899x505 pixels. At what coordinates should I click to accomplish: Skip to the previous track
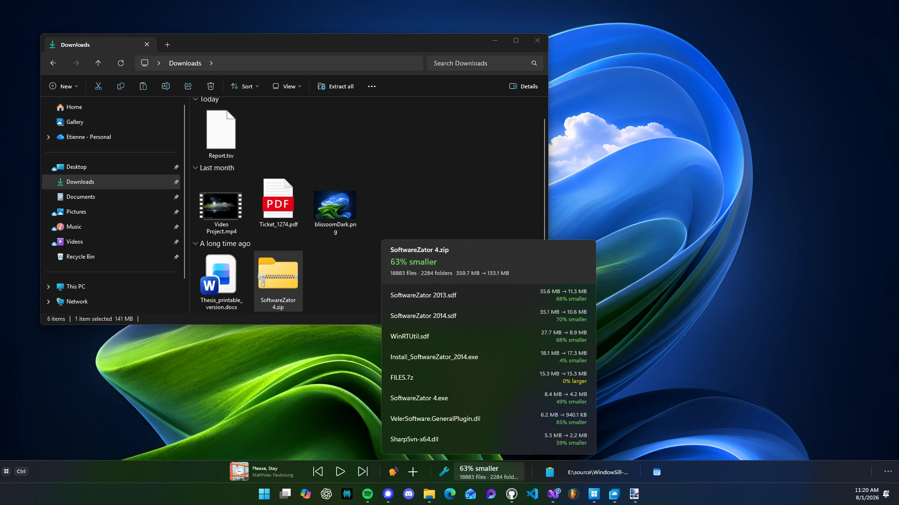tap(318, 472)
